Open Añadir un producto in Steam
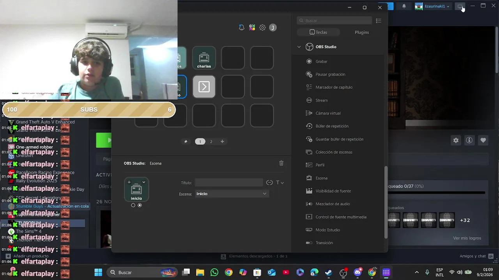Screen dimensions: 499x280 tap(27, 256)
